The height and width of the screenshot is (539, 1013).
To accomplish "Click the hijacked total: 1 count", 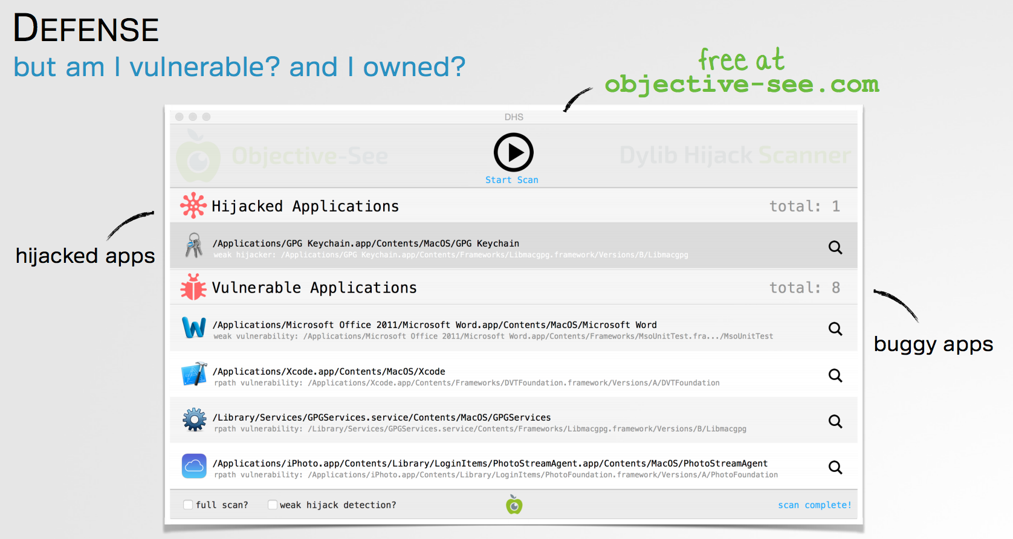I will click(805, 206).
